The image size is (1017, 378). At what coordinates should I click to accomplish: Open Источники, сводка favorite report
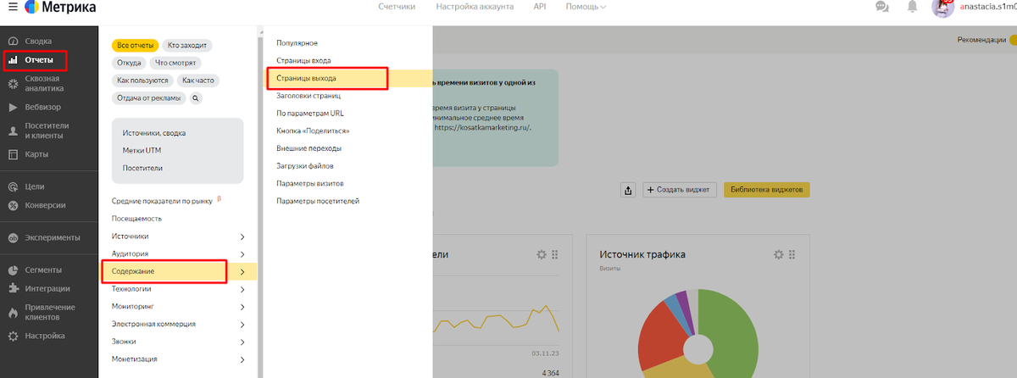pos(154,133)
